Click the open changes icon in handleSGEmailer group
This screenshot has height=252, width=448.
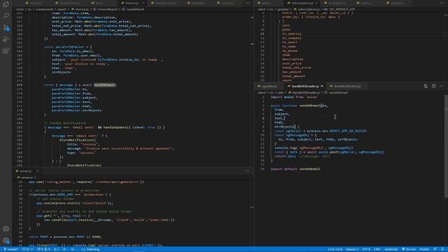(426, 86)
